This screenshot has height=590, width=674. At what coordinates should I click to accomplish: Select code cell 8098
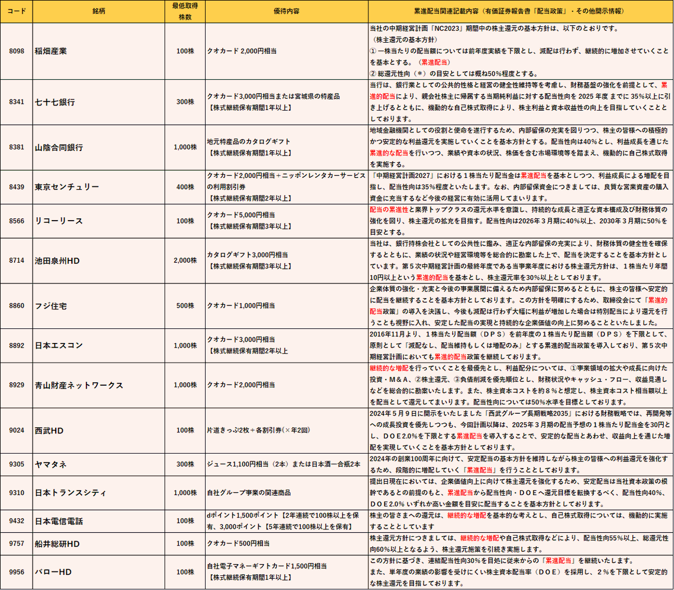[x=16, y=51]
